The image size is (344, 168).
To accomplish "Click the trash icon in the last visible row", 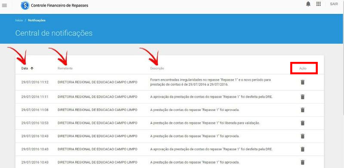I will (x=303, y=162).
